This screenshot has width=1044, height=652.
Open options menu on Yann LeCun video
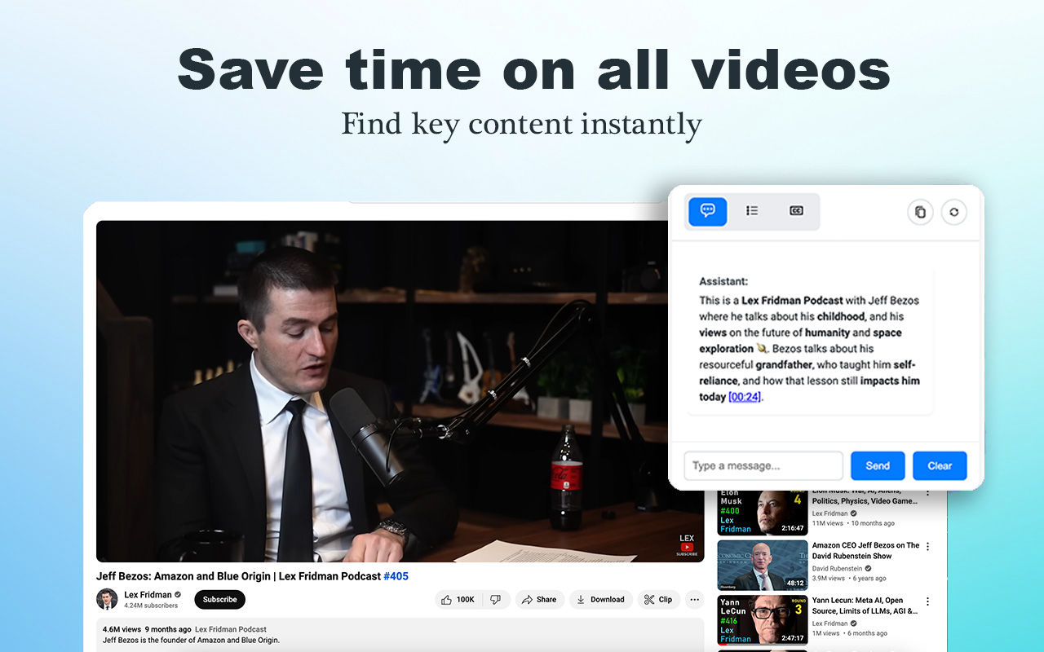927,601
